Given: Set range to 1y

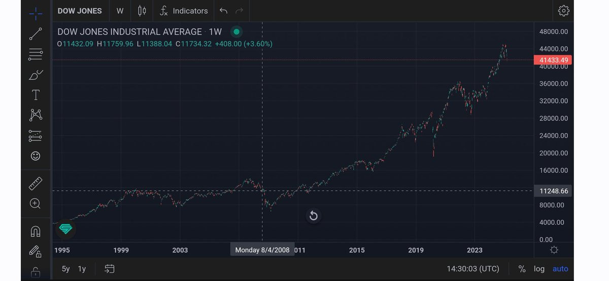Looking at the screenshot, I should (x=82, y=269).
